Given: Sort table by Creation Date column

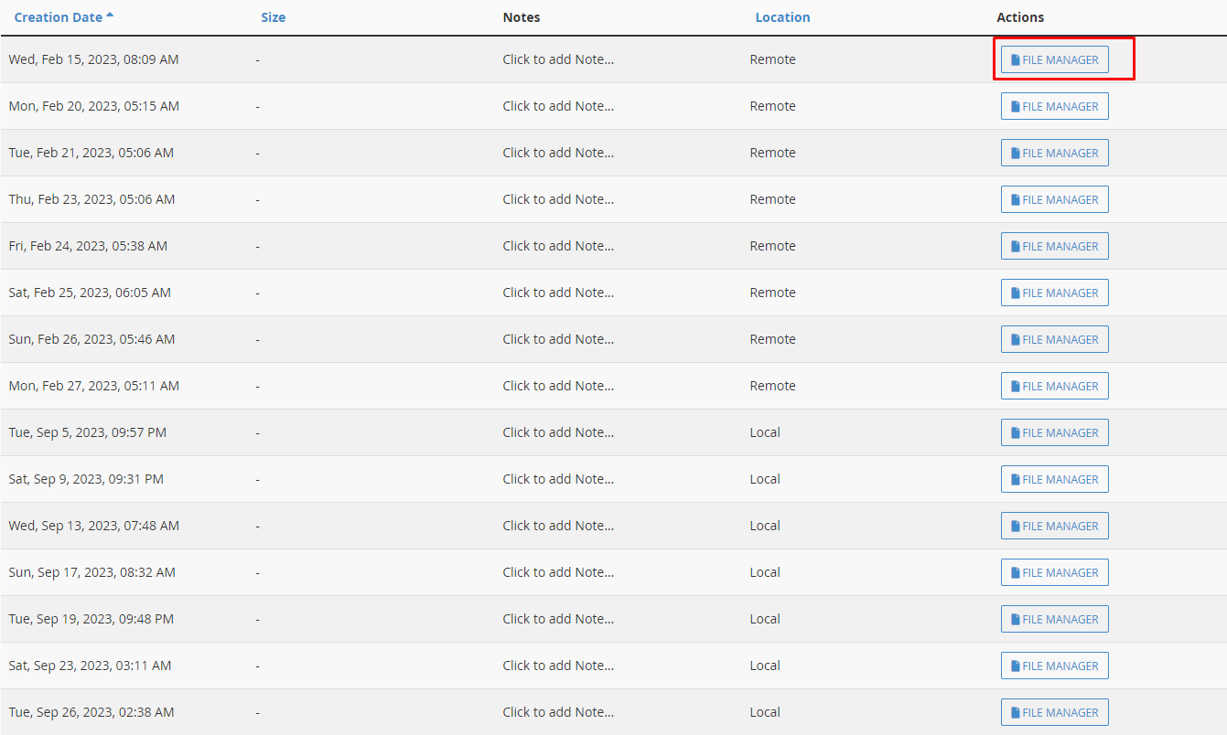Looking at the screenshot, I should point(58,17).
